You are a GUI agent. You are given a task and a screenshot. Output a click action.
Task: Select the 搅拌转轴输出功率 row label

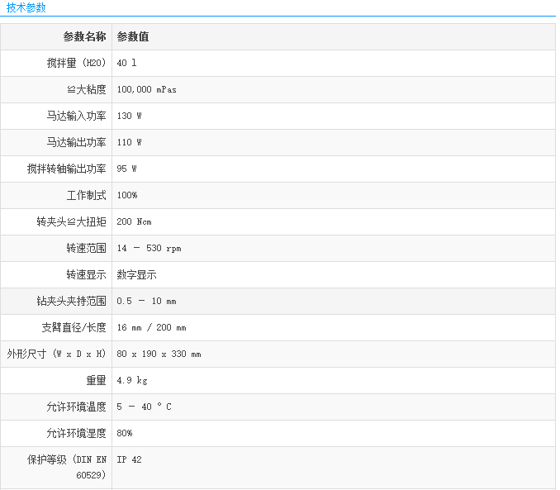pos(66,169)
